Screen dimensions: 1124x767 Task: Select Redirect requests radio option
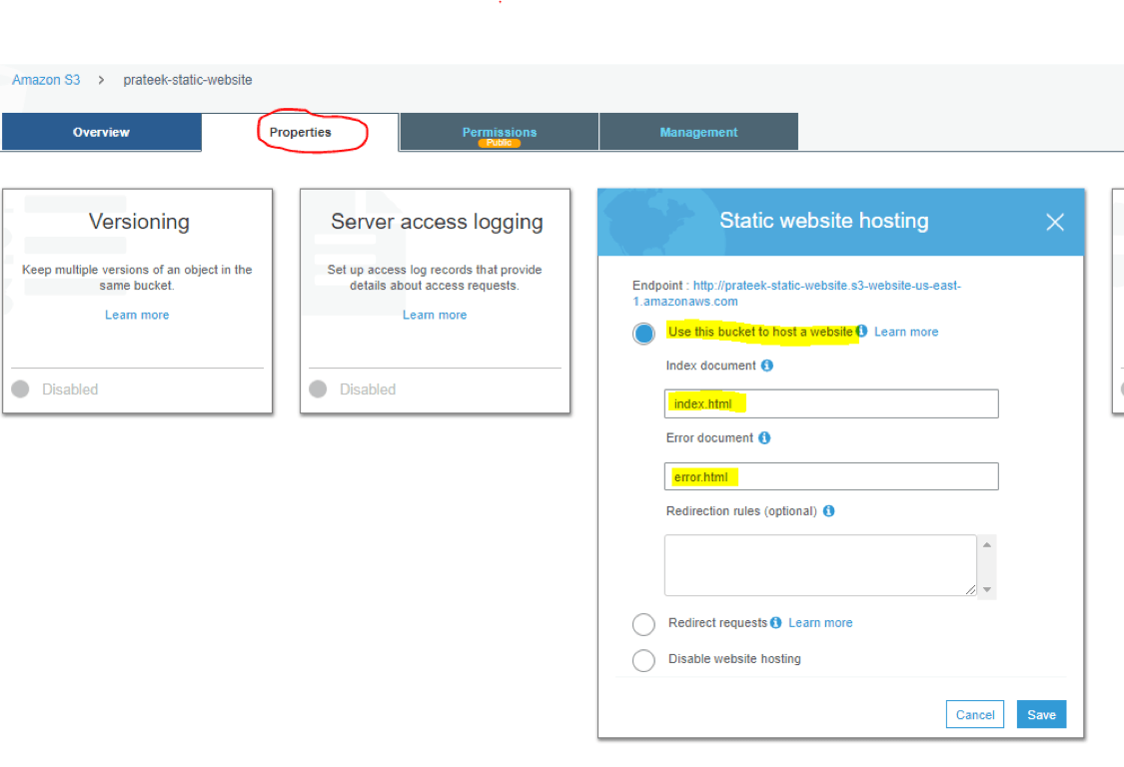644,624
